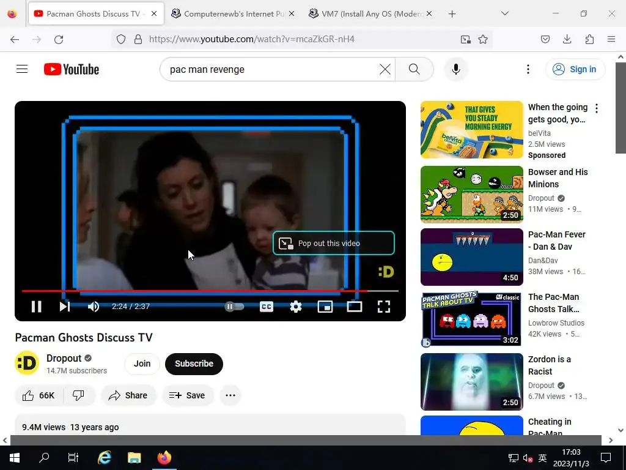Open the belVita sponsored ad thumbnail
Viewport: 626px width, 470px height.
[x=471, y=130]
